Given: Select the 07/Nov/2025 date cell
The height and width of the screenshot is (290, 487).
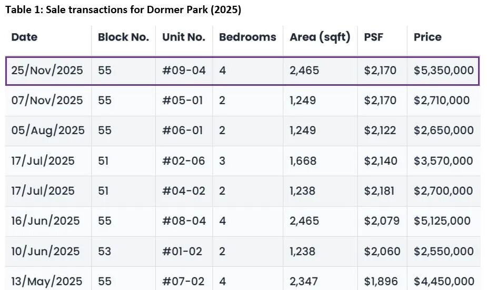Looking at the screenshot, I should [47, 101].
